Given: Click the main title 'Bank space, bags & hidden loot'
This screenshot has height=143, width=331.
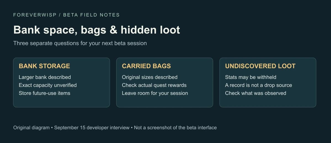Looking at the screenshot, I should (97, 30).
